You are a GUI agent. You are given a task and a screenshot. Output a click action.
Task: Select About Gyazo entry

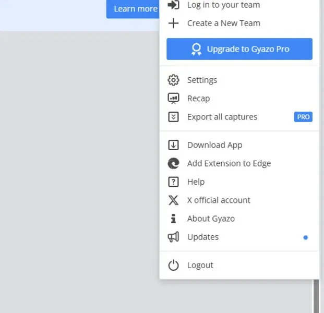coord(239,219)
